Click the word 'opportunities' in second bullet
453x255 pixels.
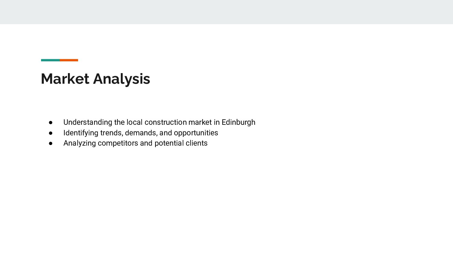pyautogui.click(x=196, y=133)
